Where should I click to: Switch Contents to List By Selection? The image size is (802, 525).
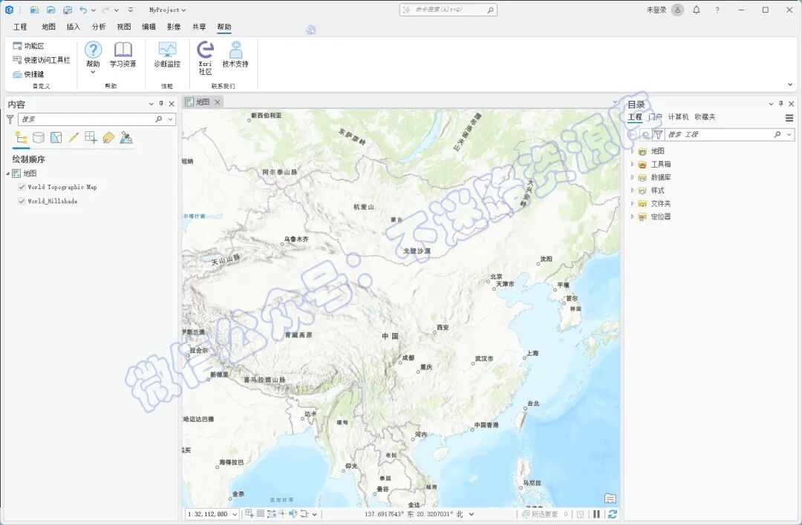click(x=56, y=137)
